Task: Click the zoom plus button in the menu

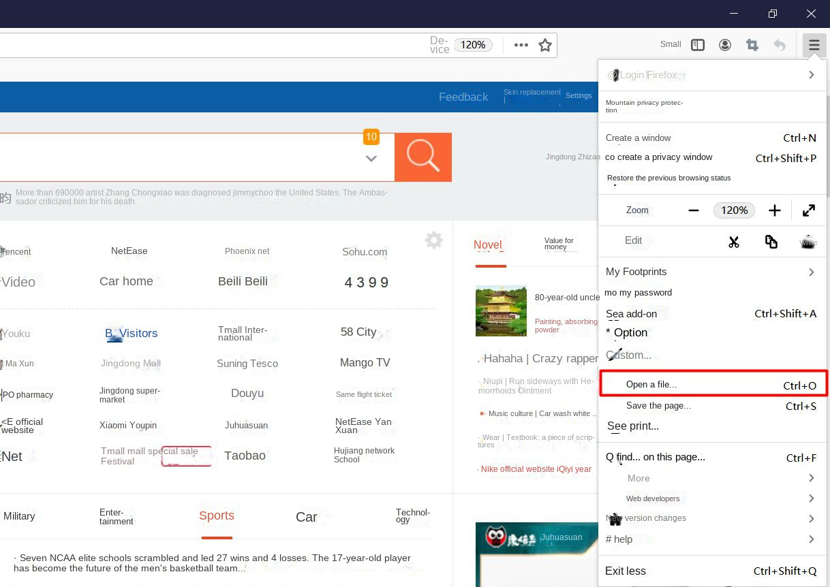Action: [x=775, y=210]
